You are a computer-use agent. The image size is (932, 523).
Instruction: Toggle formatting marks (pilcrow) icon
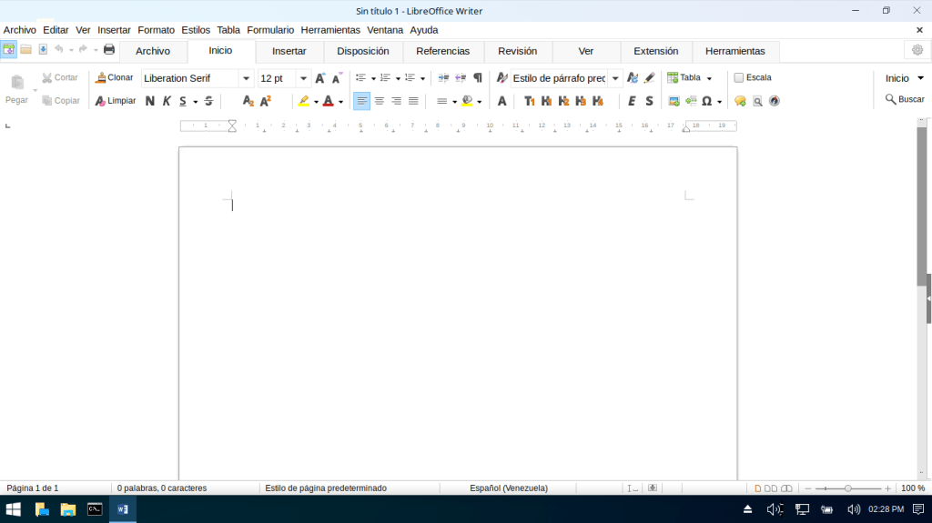tap(478, 78)
